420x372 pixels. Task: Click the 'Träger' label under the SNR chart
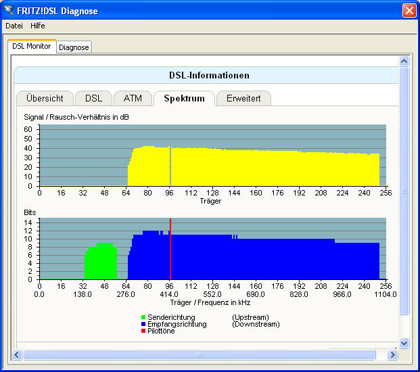pyautogui.click(x=210, y=201)
